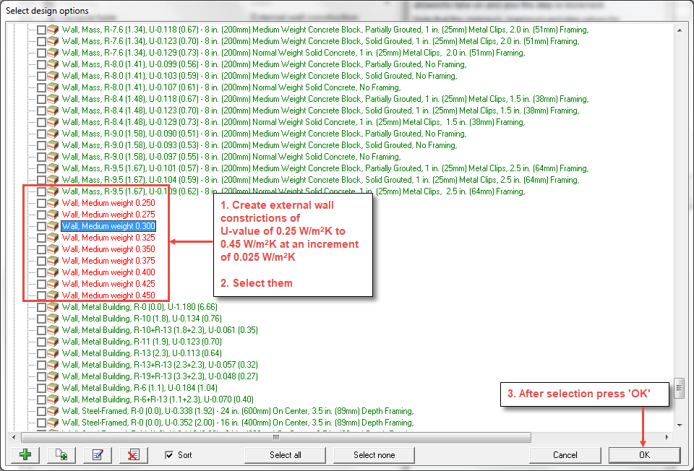Click the delete red-cross icon

133,455
